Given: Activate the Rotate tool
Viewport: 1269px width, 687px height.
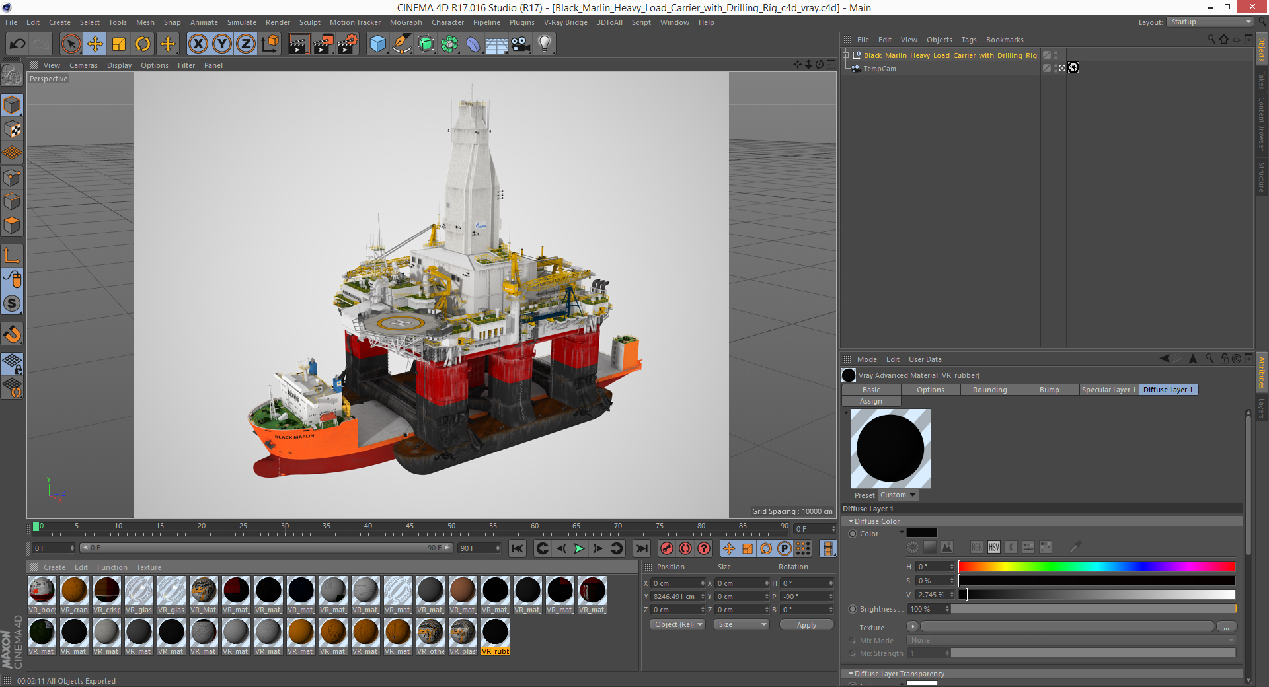Looking at the screenshot, I should coord(143,44).
